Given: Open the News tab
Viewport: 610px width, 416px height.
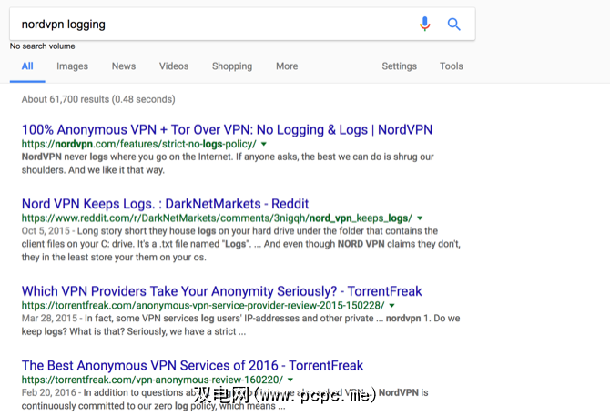Looking at the screenshot, I should [x=124, y=66].
